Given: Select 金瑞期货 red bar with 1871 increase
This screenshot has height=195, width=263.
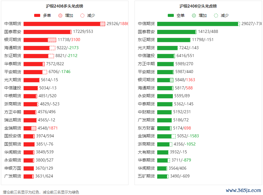Looking at the screenshot, I should [30, 128].
